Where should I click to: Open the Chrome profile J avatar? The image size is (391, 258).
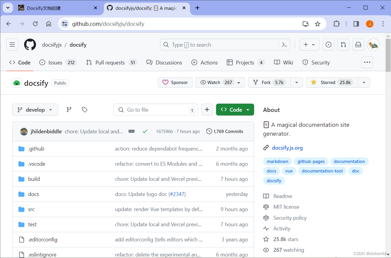point(370,24)
